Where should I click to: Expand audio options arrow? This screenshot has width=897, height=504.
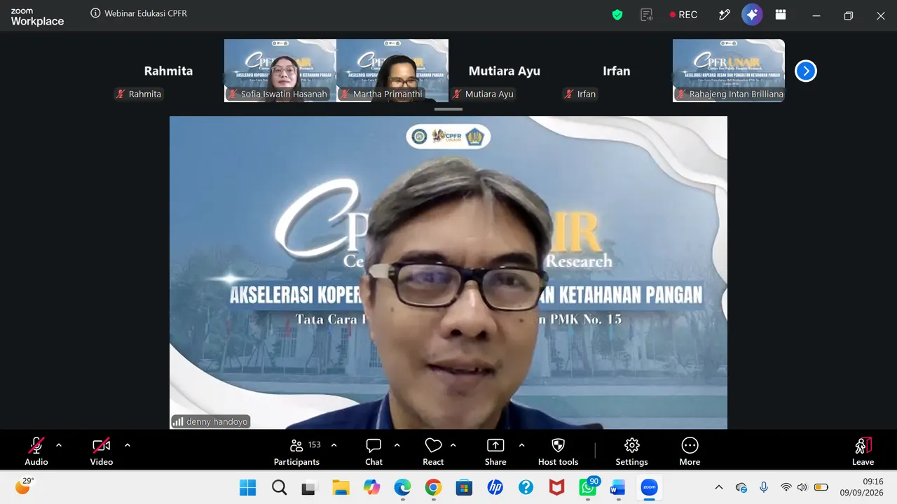(59, 445)
